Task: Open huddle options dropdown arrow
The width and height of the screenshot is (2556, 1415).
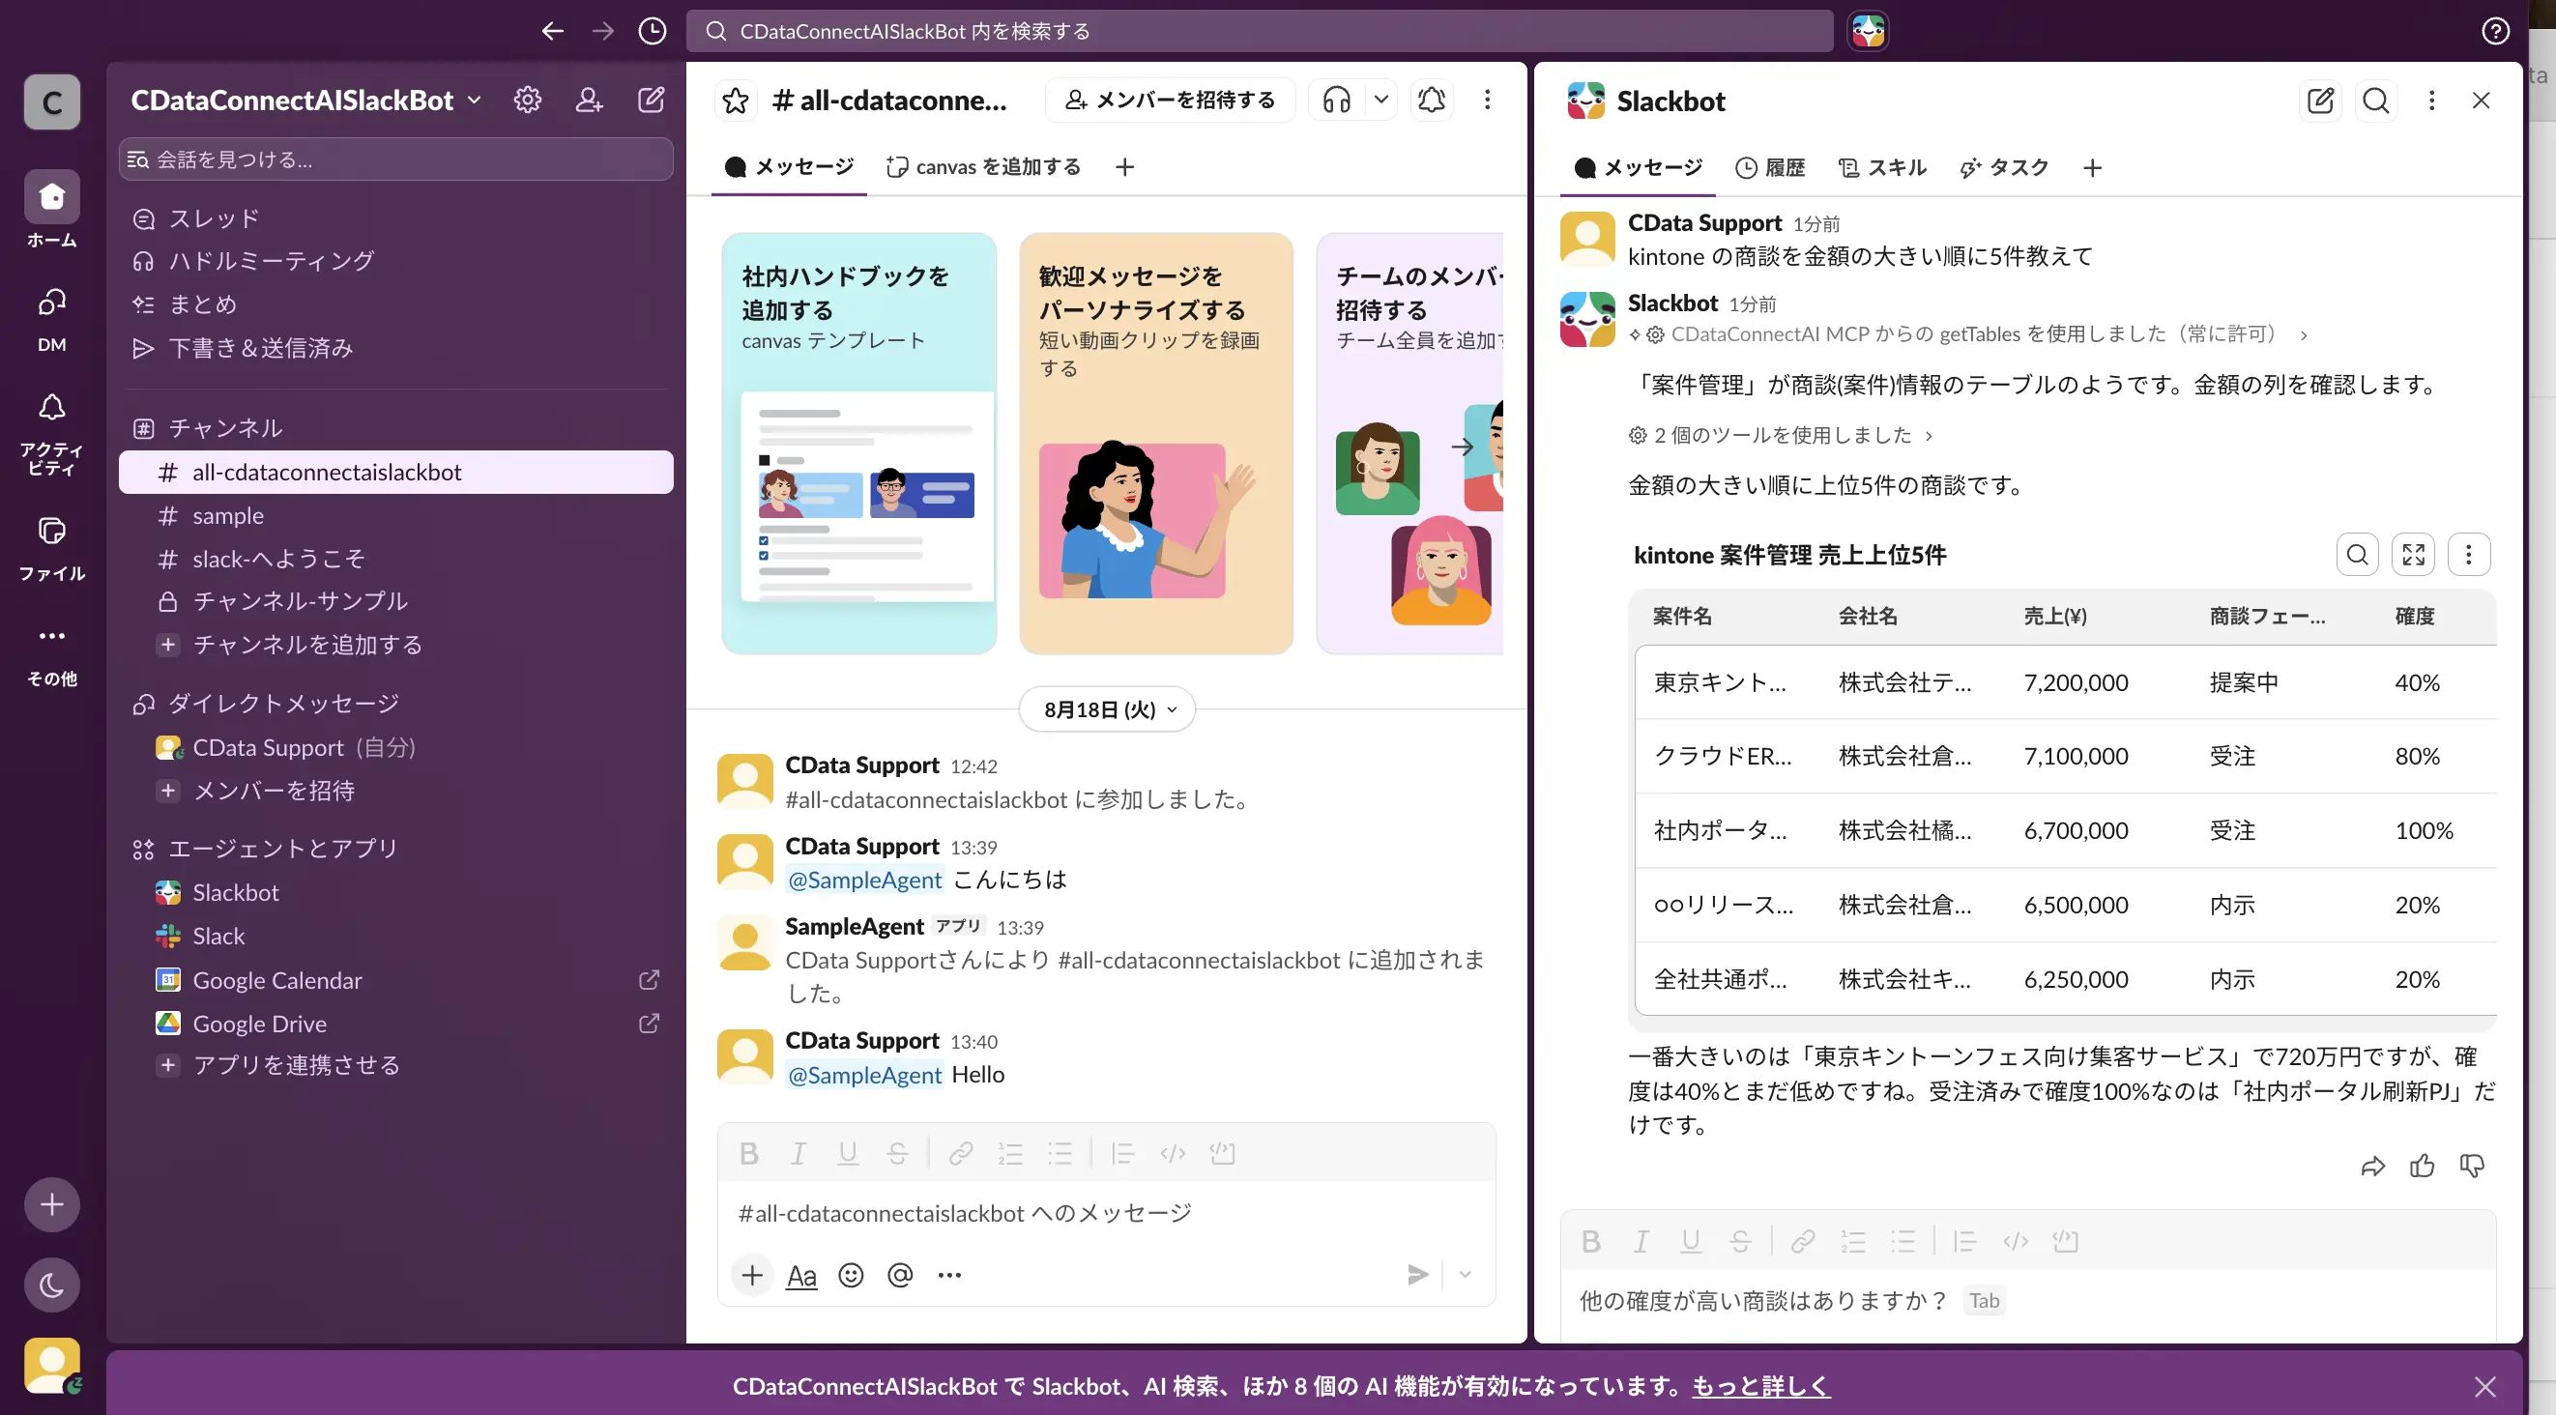Action: pyautogui.click(x=1380, y=101)
